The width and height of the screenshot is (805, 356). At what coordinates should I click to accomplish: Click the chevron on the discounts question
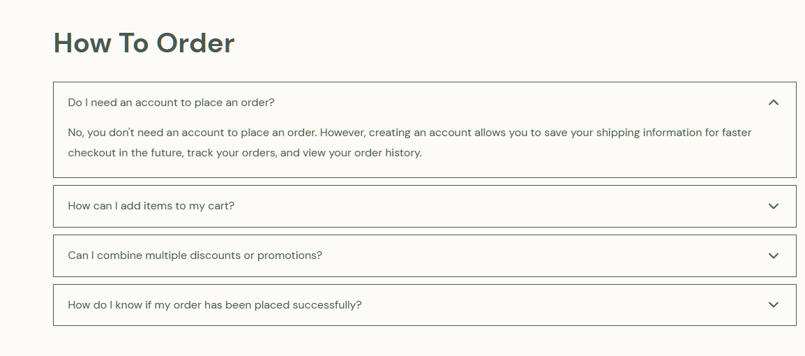773,255
